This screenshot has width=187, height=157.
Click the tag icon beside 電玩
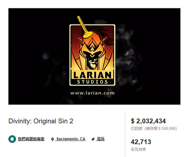[x=93, y=139]
